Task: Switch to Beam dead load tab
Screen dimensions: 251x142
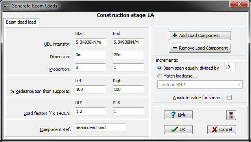Action: [x=21, y=22]
